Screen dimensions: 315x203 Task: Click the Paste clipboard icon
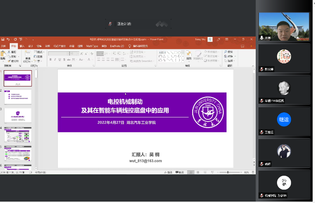pos(4,55)
